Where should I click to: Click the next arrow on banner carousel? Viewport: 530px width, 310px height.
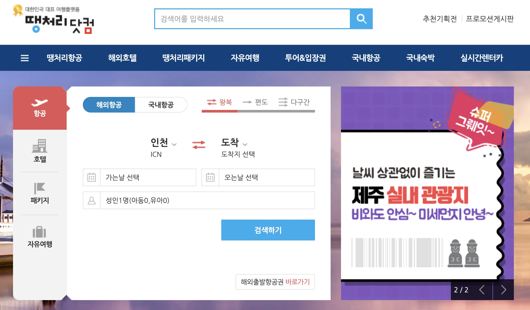pyautogui.click(x=503, y=290)
